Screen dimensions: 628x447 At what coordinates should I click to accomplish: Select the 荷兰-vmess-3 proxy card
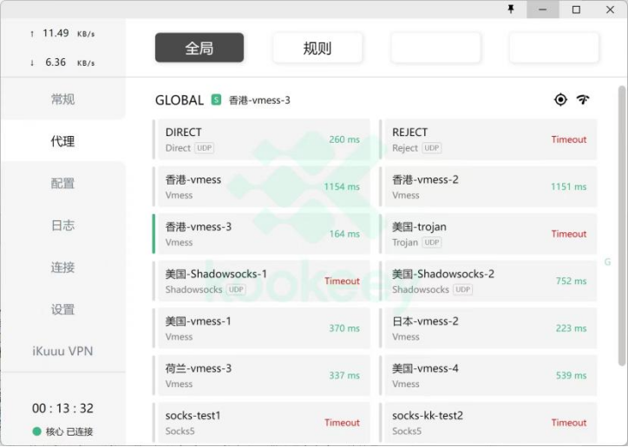tap(262, 375)
